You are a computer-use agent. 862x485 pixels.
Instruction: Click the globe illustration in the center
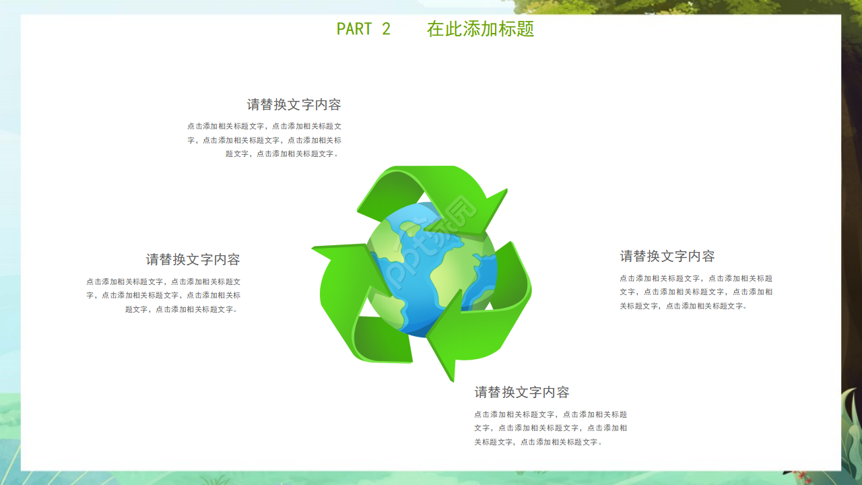pos(432,269)
